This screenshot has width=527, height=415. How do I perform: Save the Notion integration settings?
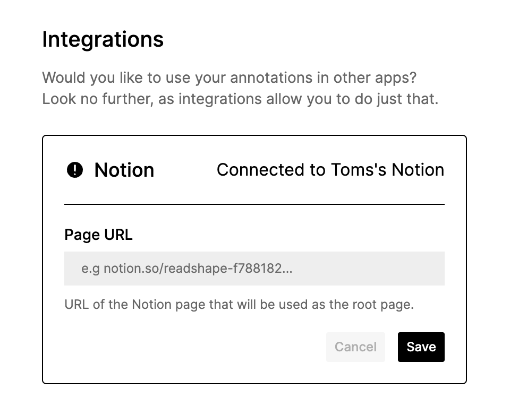coord(421,347)
